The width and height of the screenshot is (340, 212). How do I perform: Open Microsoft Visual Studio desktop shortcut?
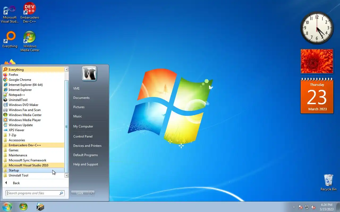pos(10,13)
